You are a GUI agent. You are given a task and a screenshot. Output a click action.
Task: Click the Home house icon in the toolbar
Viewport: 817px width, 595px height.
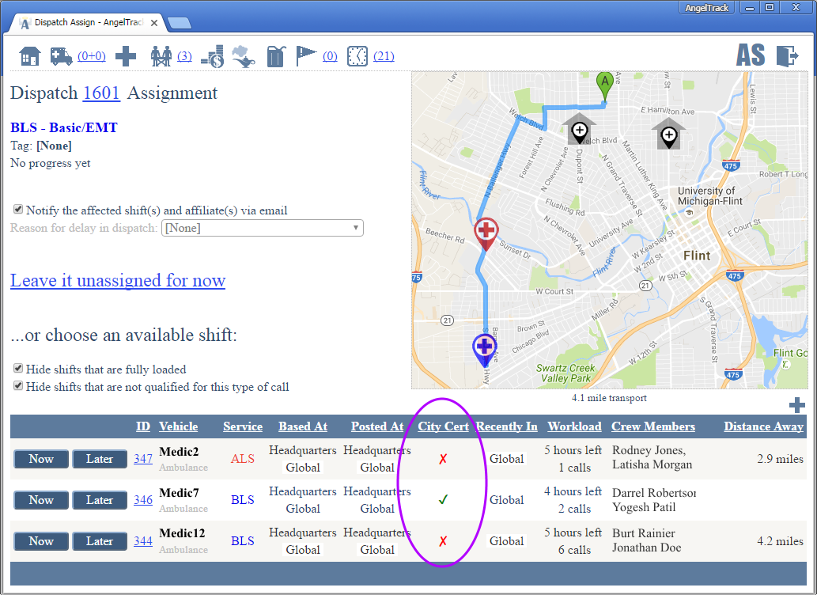tap(29, 56)
